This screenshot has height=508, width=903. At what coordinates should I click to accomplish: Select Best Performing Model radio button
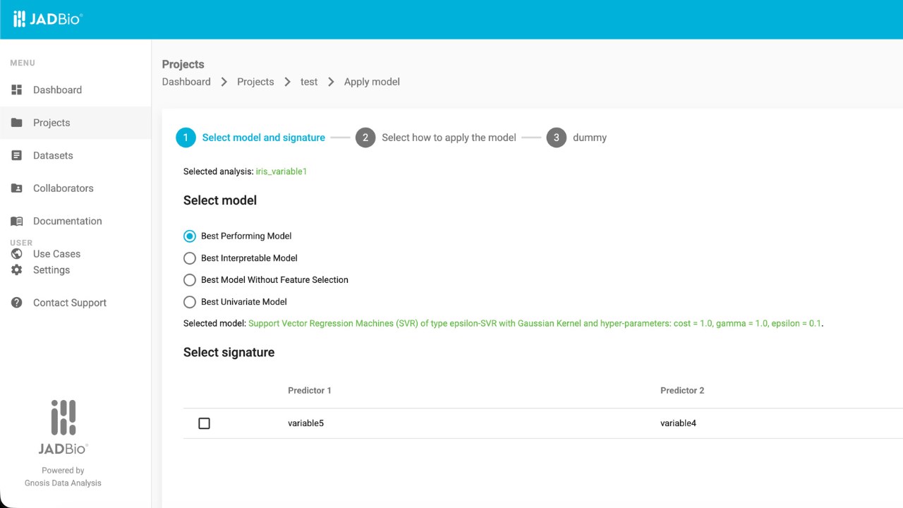coord(189,236)
